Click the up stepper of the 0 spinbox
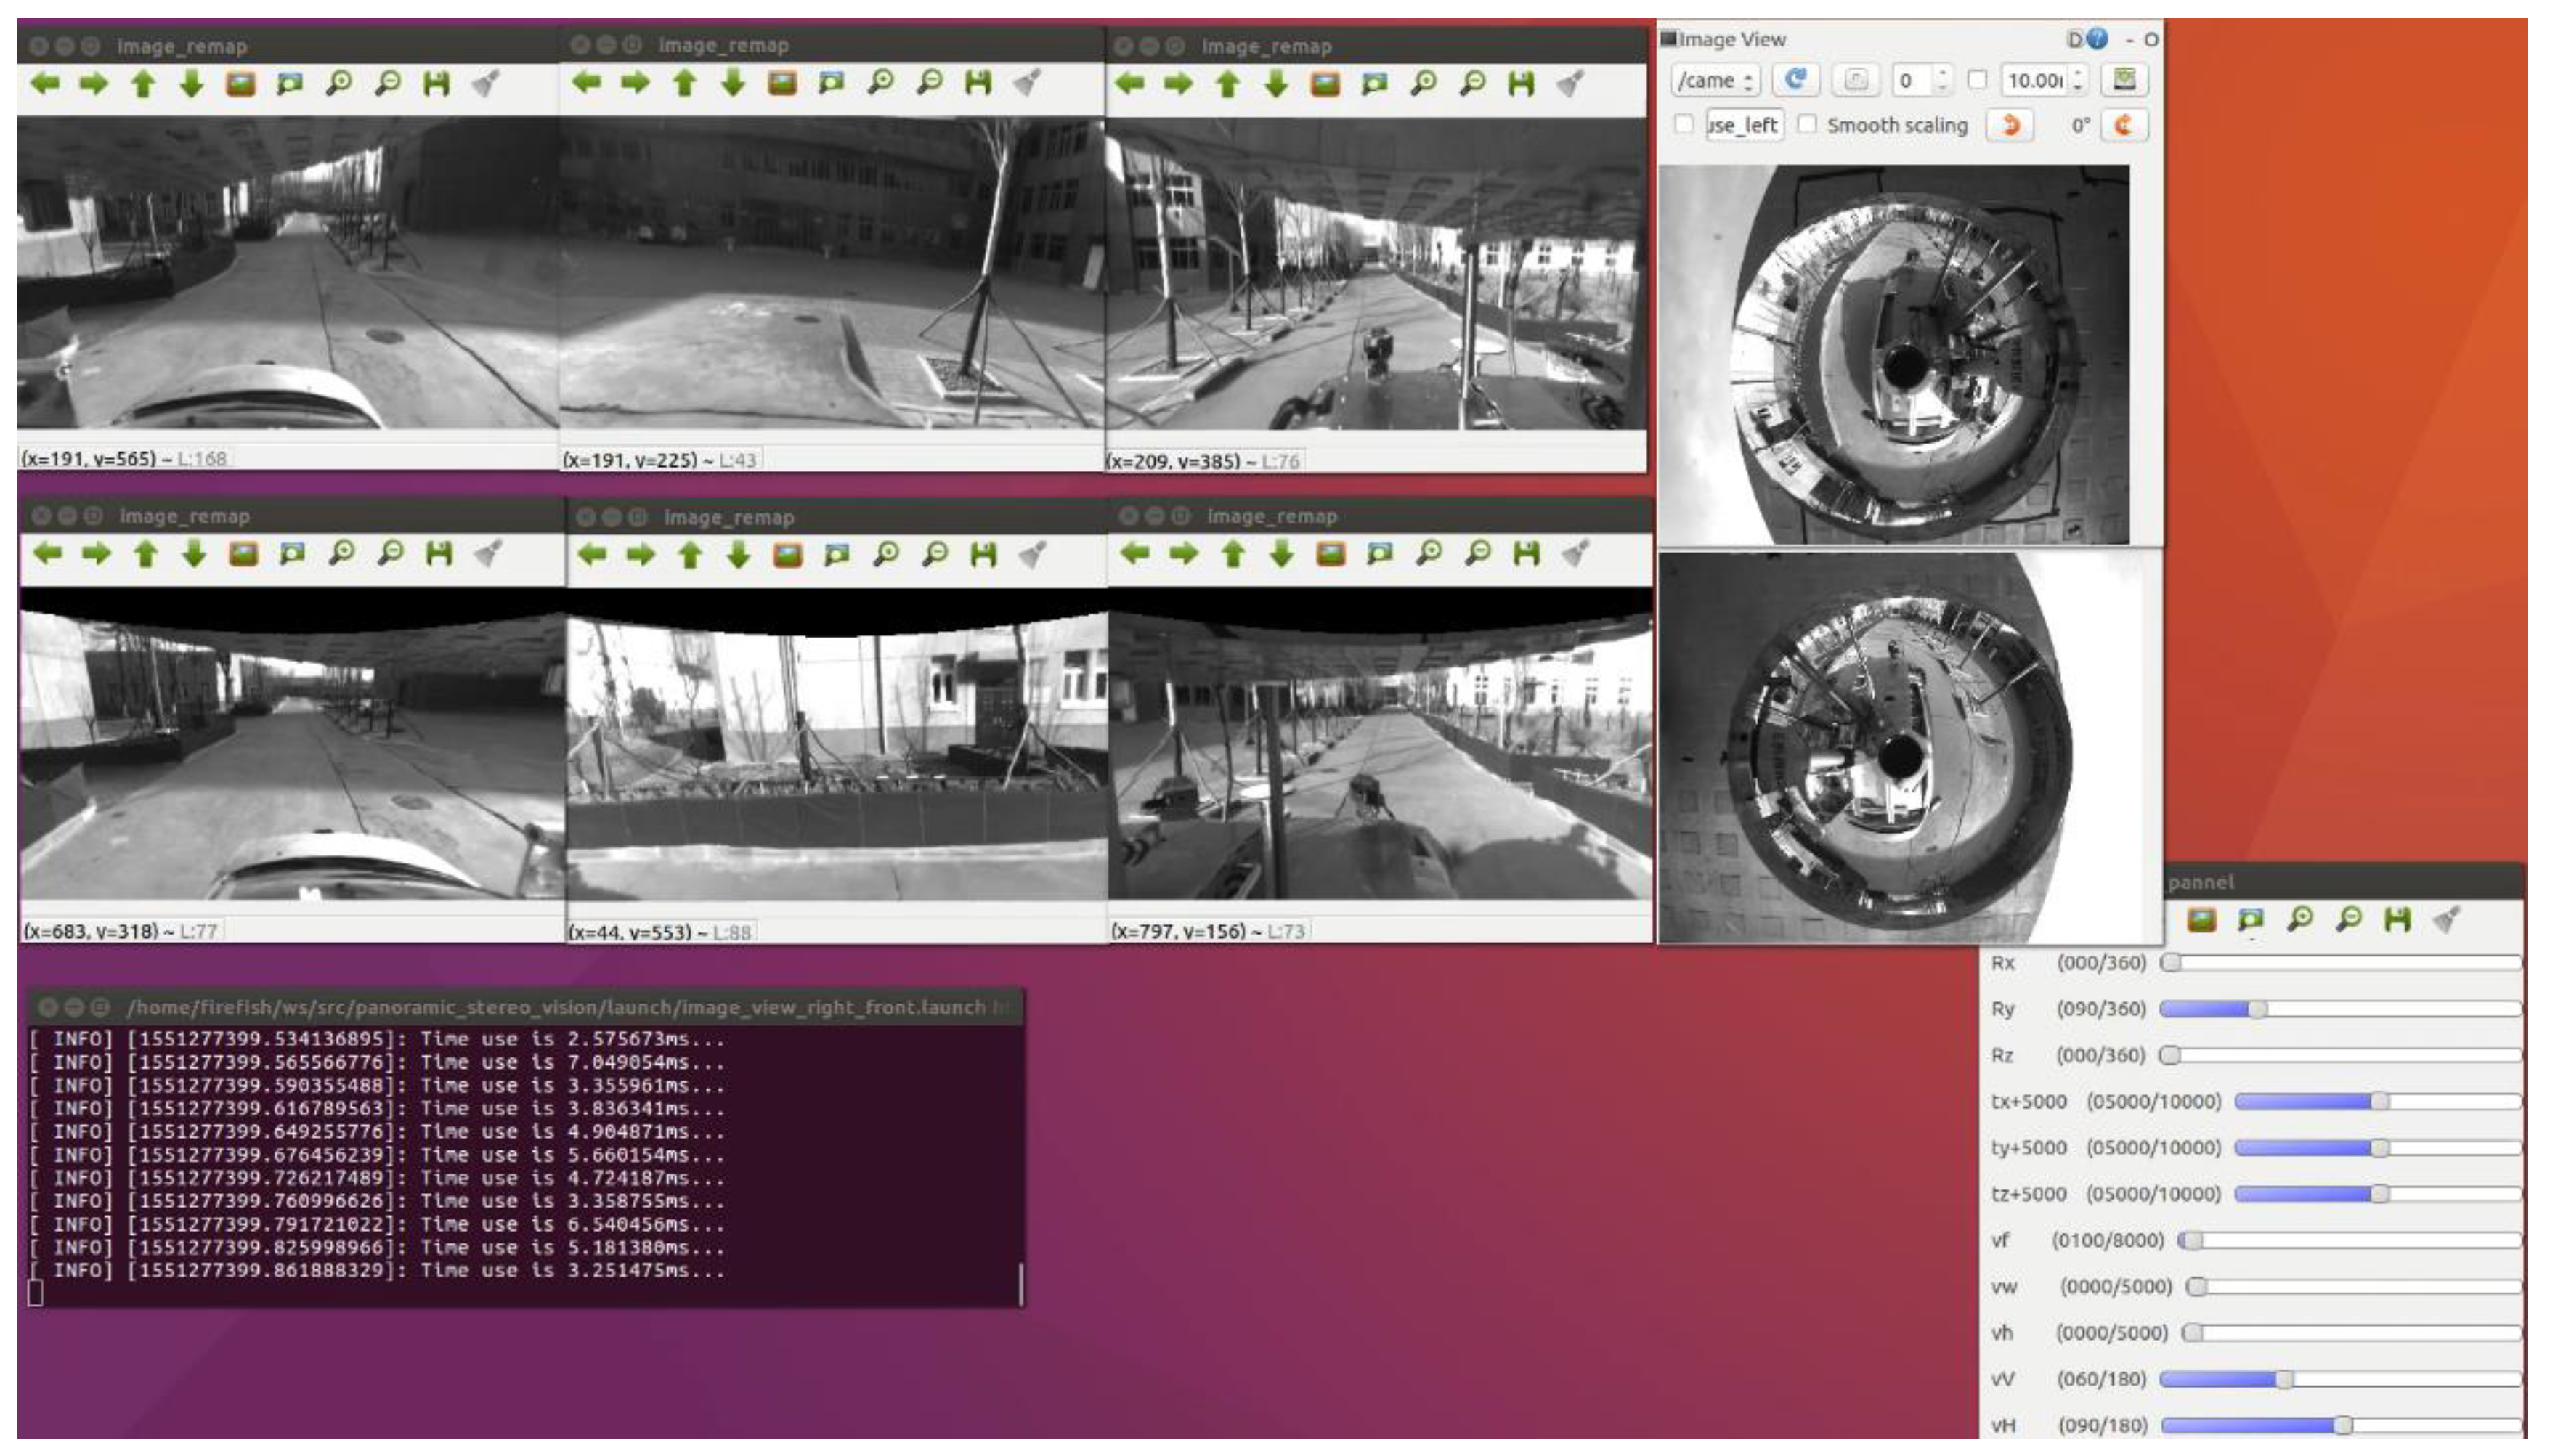Screen dimensions: 2550x1456 pos(1942,73)
